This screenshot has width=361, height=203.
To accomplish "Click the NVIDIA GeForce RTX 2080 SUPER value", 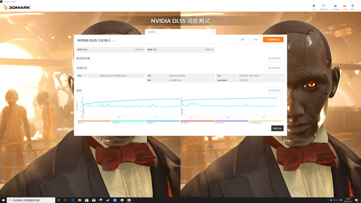I will click(113, 76).
